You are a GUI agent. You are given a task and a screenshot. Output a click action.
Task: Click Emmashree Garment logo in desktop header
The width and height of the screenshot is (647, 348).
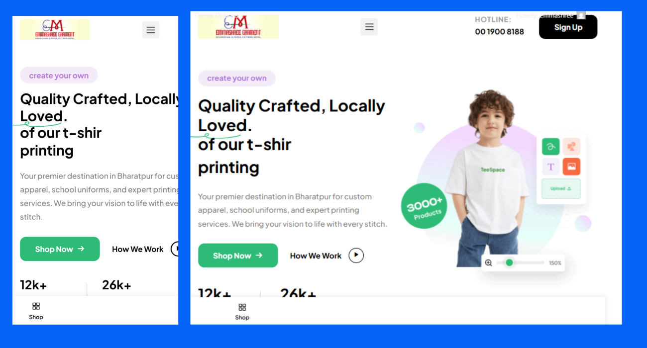(x=238, y=27)
